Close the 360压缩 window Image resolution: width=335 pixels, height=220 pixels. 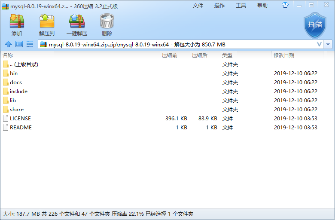click(326, 5)
